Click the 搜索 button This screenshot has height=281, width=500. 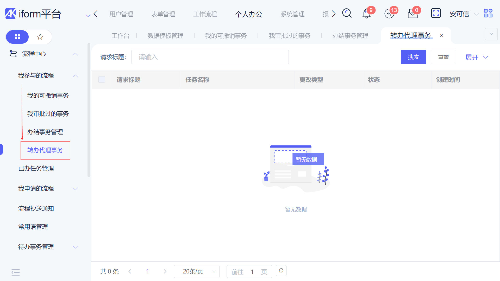coord(413,57)
